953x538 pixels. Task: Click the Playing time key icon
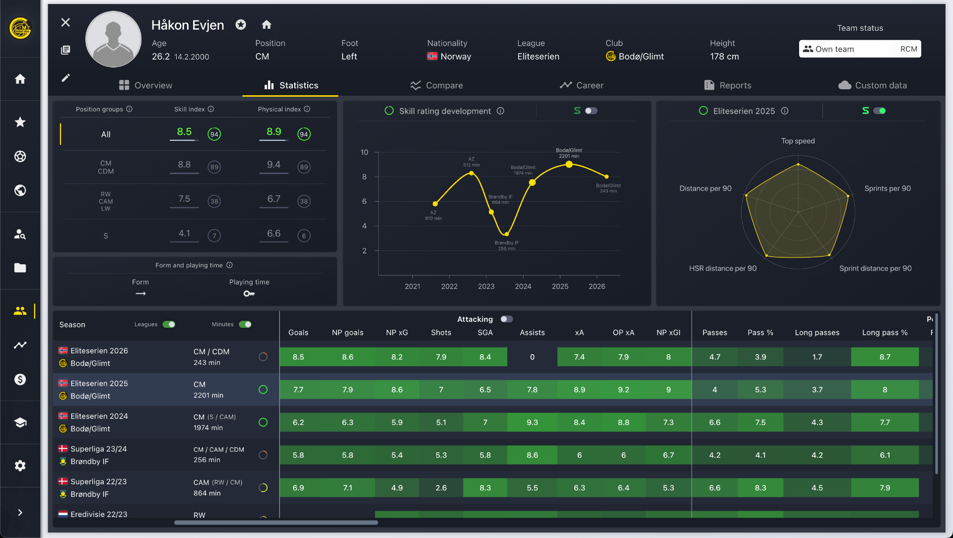tap(249, 294)
